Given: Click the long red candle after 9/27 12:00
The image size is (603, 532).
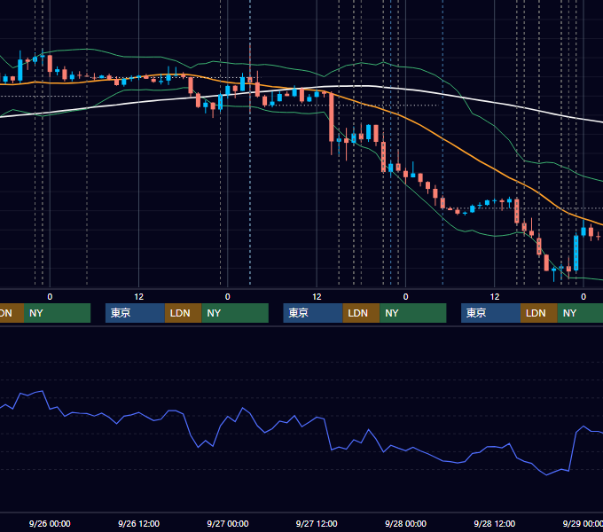Looking at the screenshot, I should (x=332, y=117).
